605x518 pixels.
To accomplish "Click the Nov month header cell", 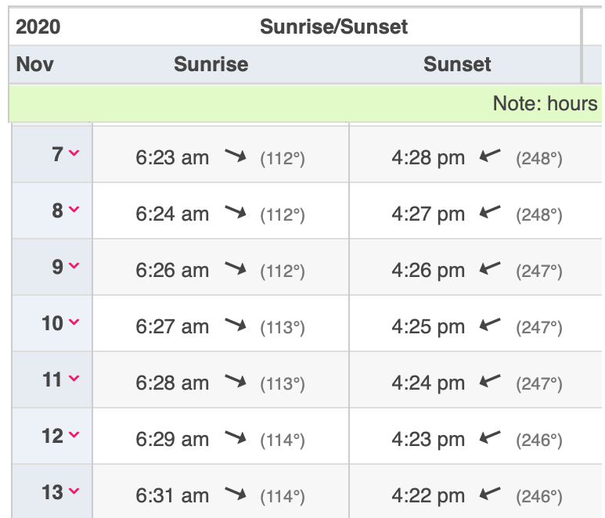I will [35, 64].
